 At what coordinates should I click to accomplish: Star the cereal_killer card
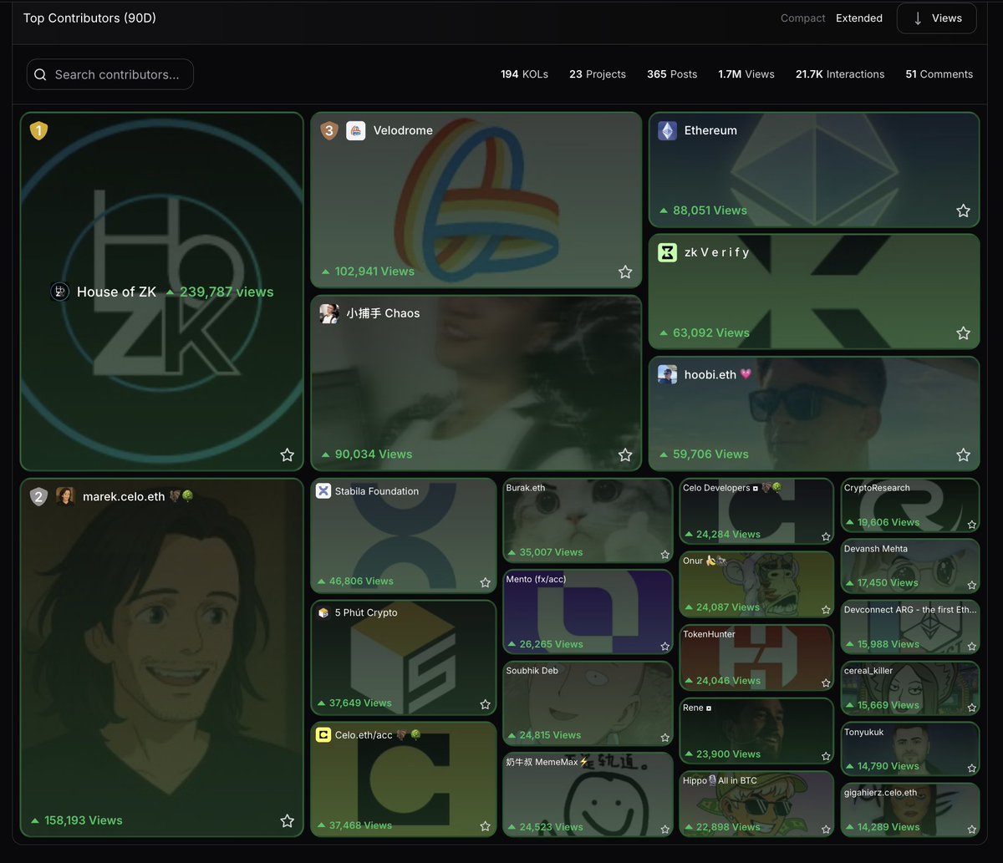tap(971, 707)
